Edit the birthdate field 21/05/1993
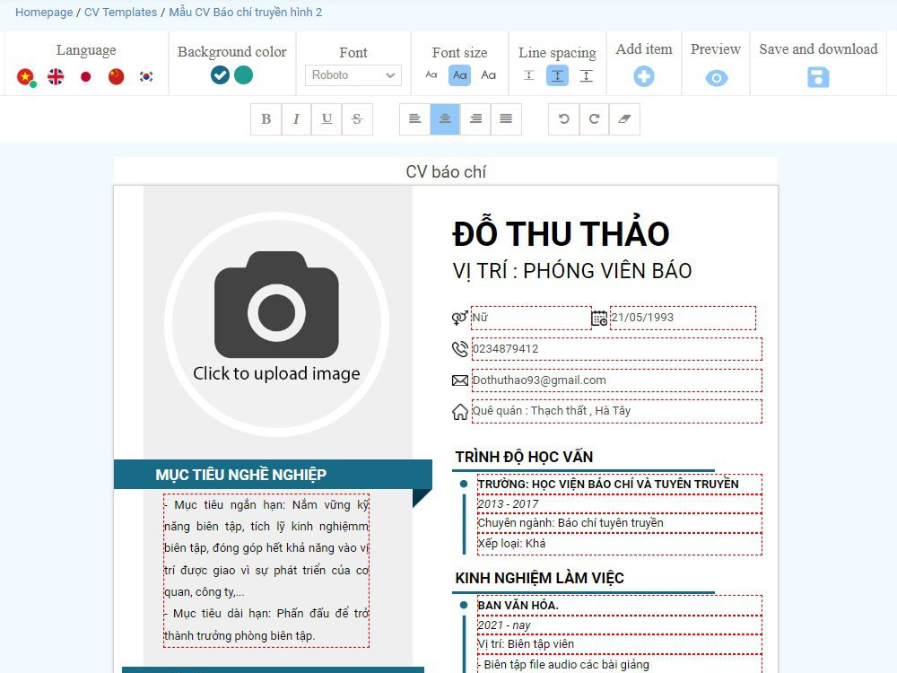 (x=683, y=319)
